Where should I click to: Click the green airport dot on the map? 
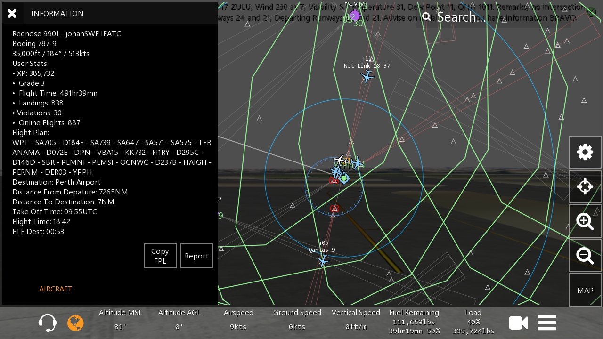(344, 178)
